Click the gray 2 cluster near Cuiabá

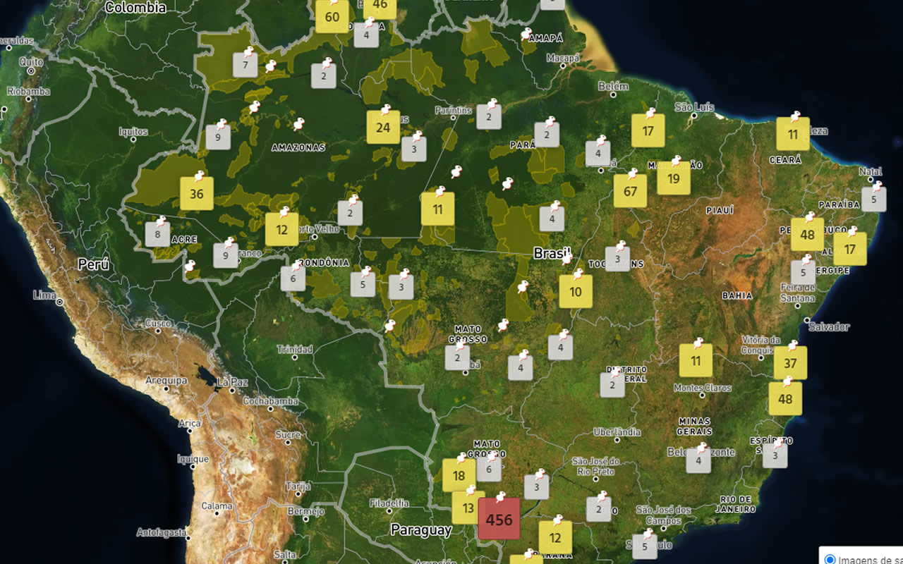click(x=457, y=357)
